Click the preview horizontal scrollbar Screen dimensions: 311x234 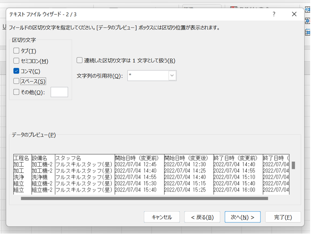pyautogui.click(x=144, y=199)
